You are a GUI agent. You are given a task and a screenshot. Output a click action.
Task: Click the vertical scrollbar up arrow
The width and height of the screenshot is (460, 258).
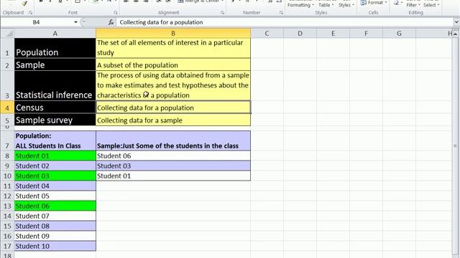456,34
